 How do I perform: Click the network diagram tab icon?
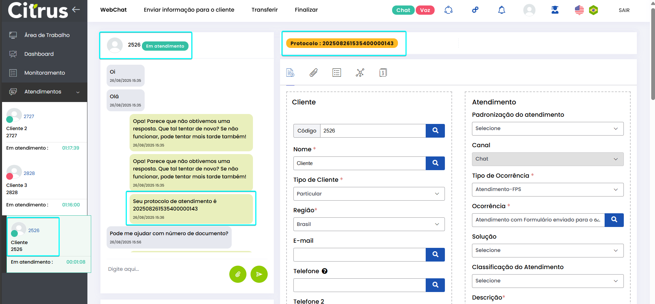[360, 73]
